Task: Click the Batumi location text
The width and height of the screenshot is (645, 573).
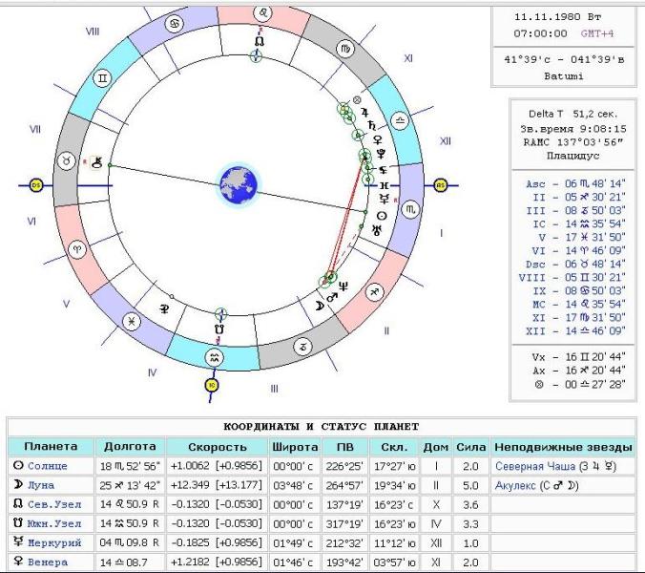Action: [564, 75]
